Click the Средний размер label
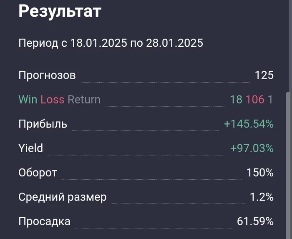This screenshot has height=239, width=292. pos(63,197)
